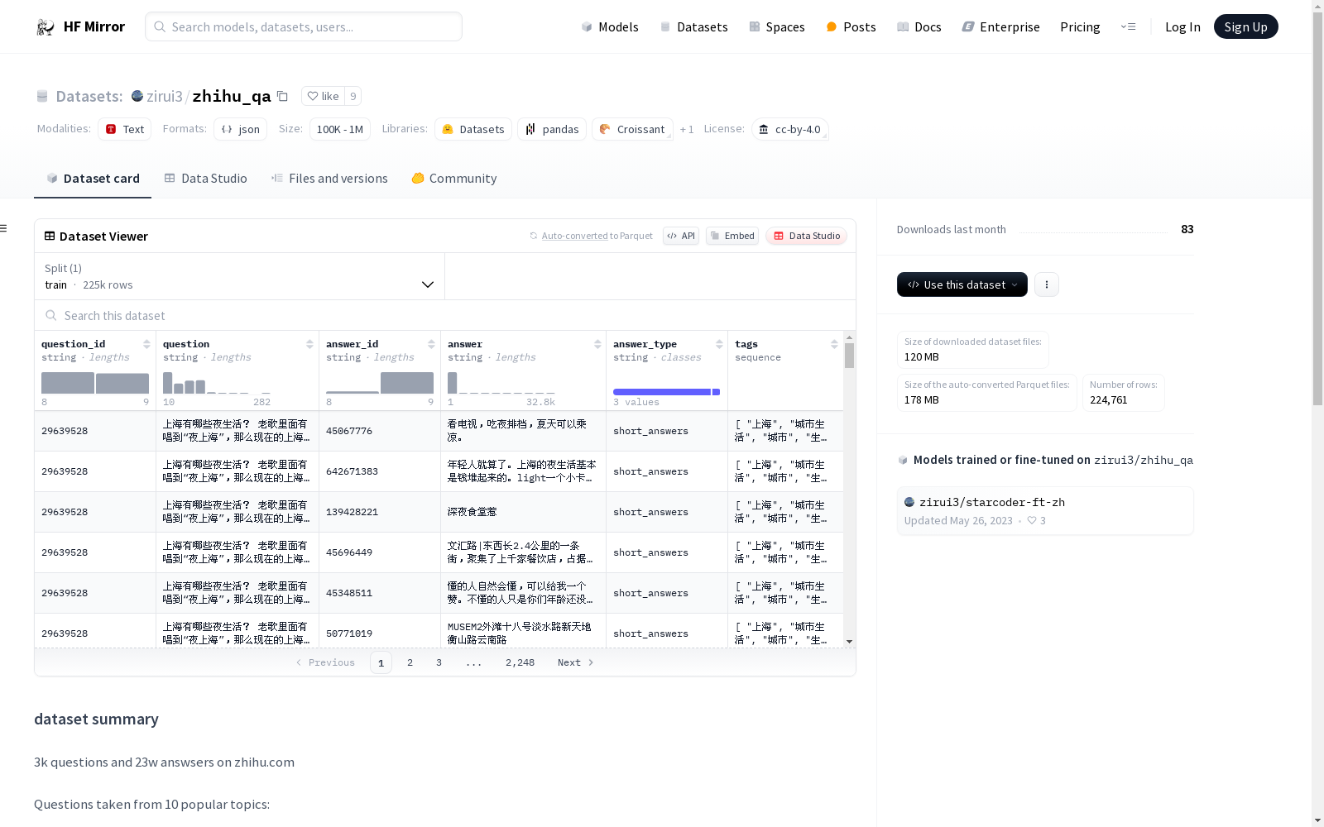Switch to the Community tab
The image size is (1324, 827).
454,179
